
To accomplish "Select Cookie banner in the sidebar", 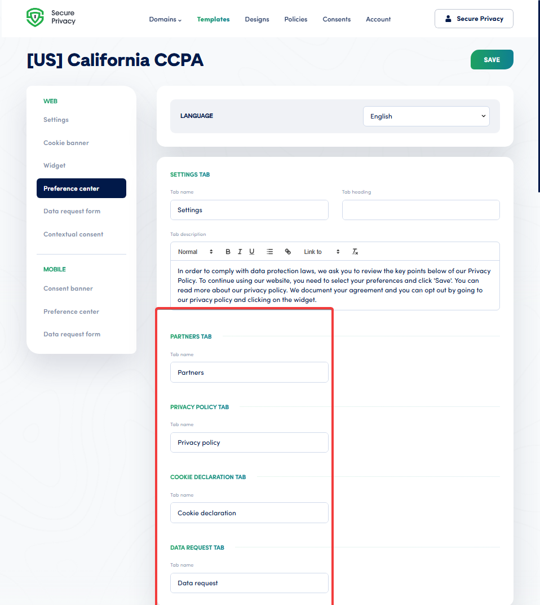I will coord(66,143).
